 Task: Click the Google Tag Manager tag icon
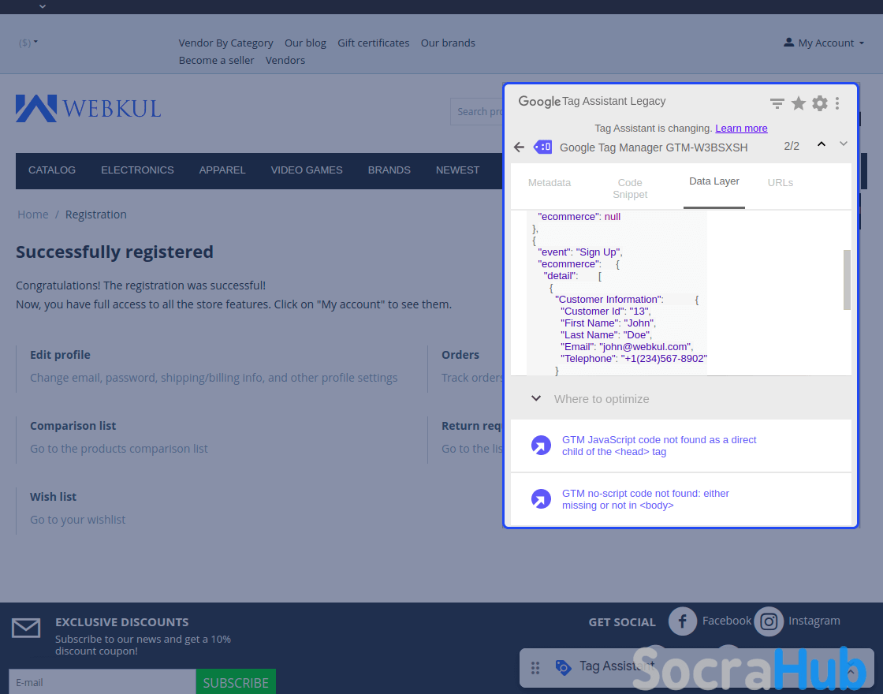point(543,147)
